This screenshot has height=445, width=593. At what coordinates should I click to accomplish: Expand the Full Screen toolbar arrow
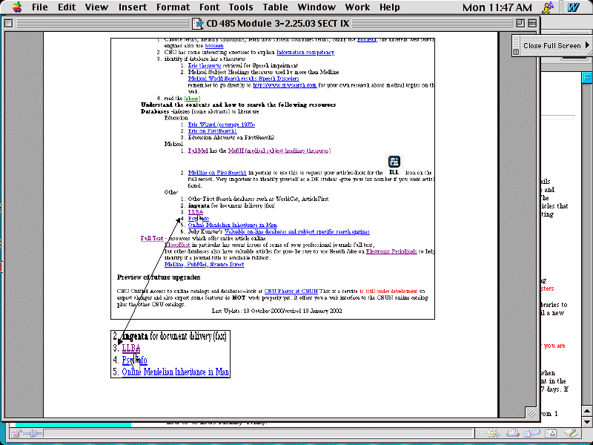click(587, 44)
